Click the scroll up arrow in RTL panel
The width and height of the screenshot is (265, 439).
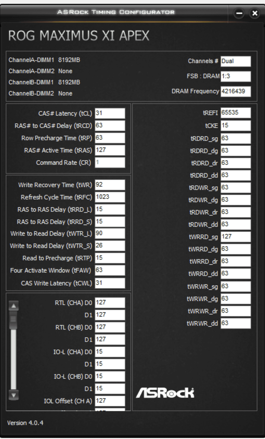click(14, 306)
